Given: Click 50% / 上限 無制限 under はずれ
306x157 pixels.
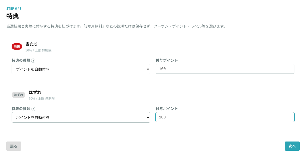Looking at the screenshot, I should click(x=42, y=98).
